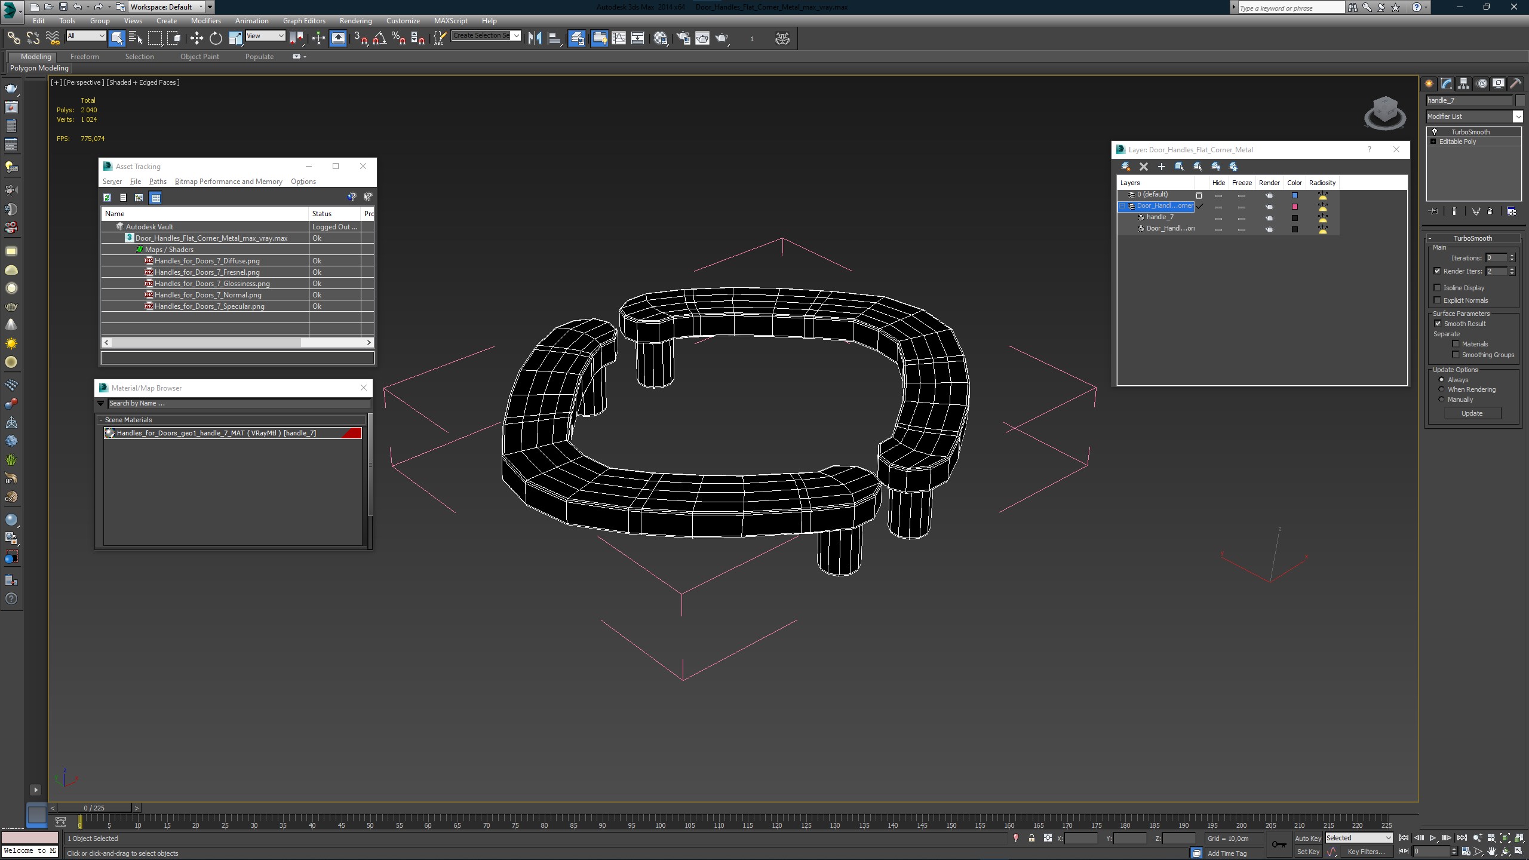Toggle the Angle Snap icon
Image resolution: width=1529 pixels, height=860 pixels.
click(x=379, y=39)
